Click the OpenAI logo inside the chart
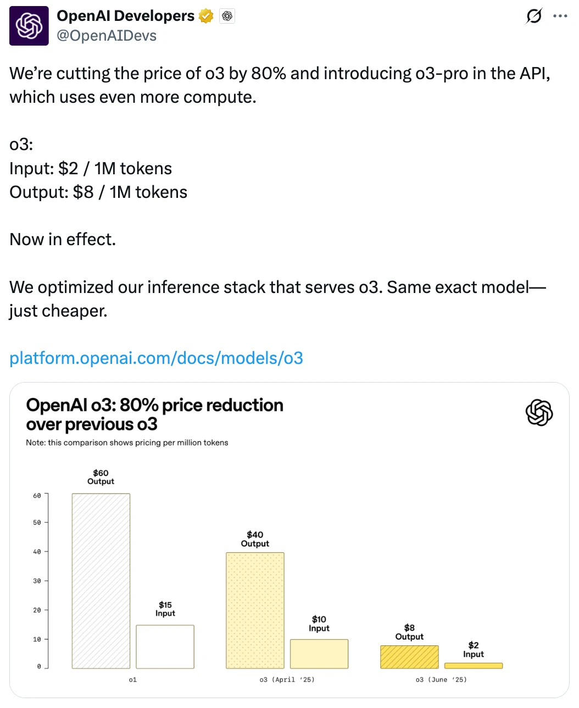579x708 pixels. 539,412
